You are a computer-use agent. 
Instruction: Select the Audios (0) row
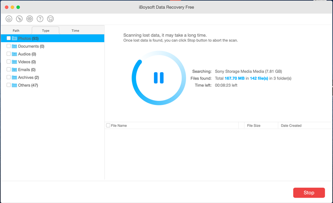(53, 54)
